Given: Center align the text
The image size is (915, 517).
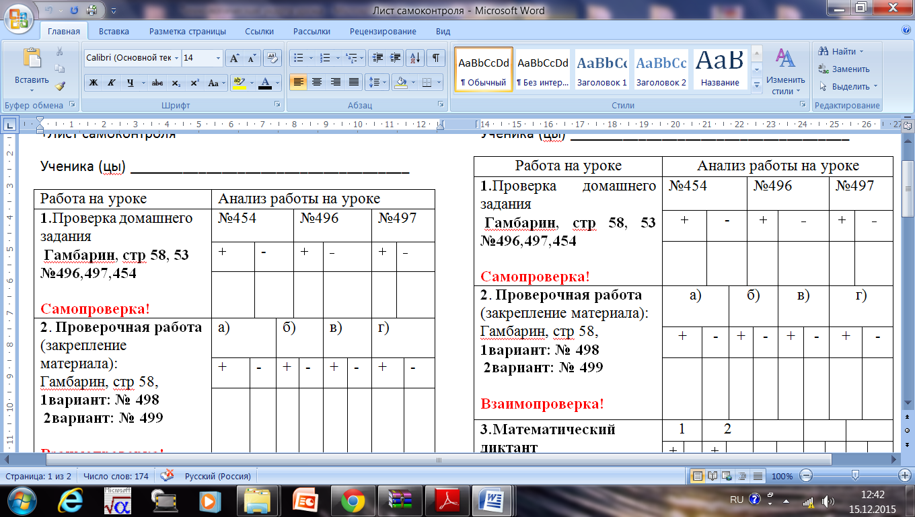Looking at the screenshot, I should pos(317,83).
